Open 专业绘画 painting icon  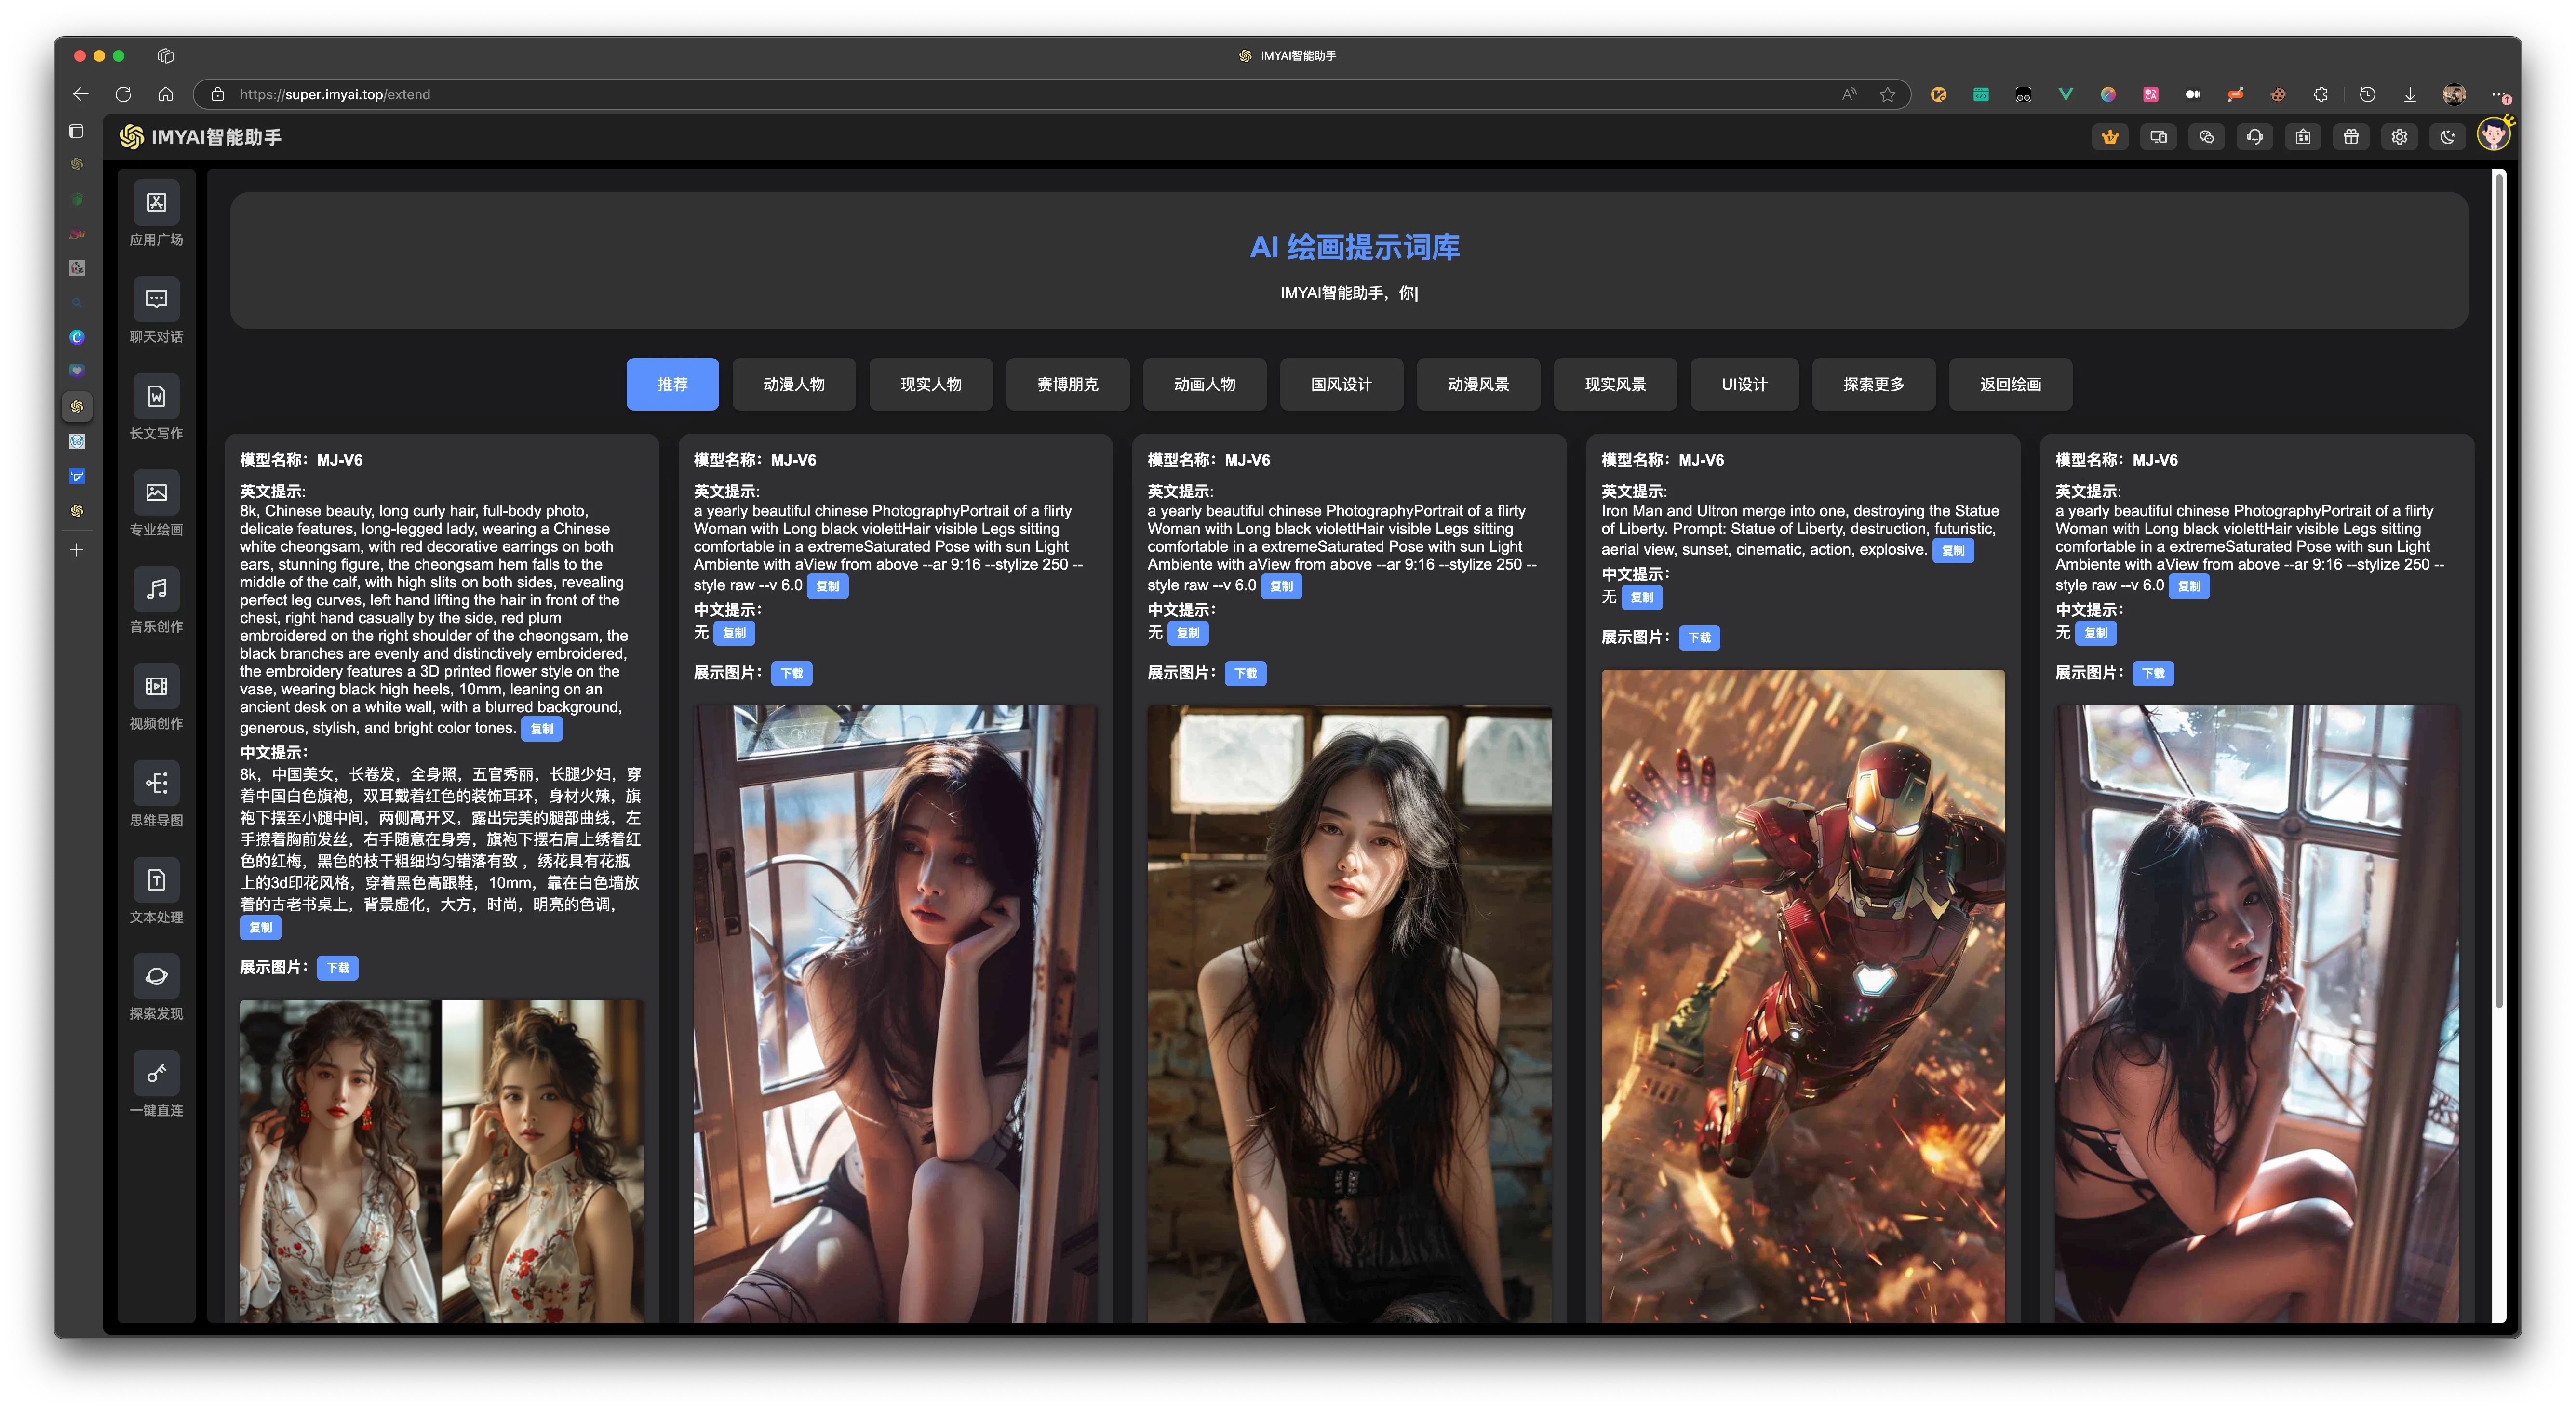pyautogui.click(x=156, y=493)
